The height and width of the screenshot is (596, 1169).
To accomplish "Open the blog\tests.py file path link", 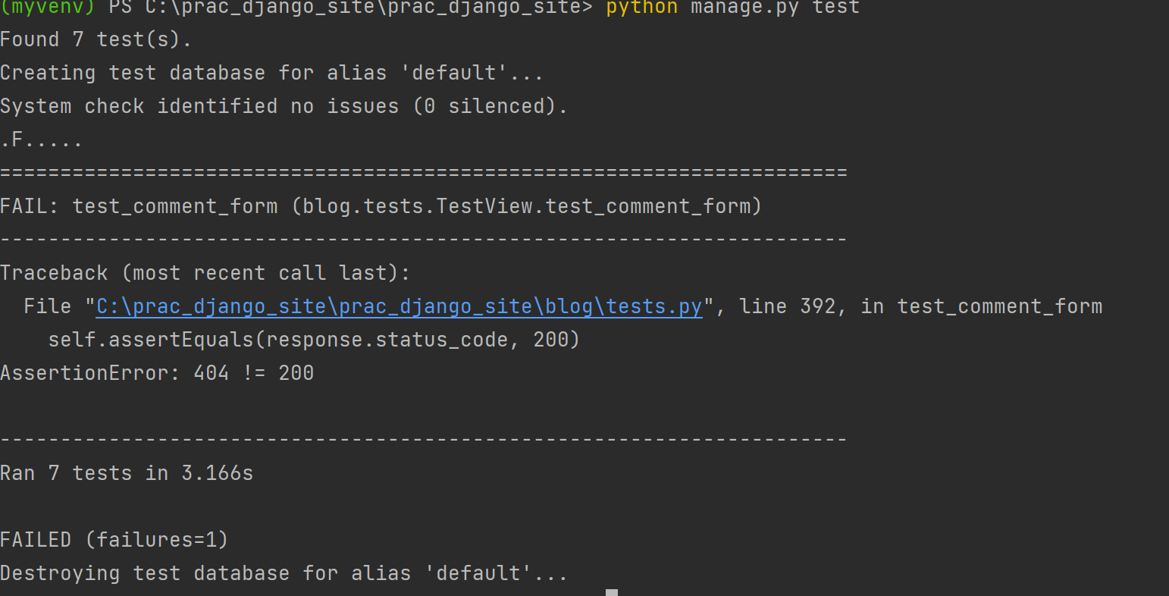I will pos(400,306).
